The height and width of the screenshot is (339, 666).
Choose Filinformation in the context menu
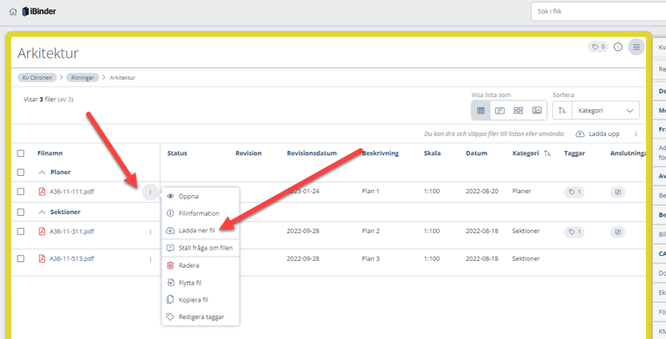click(200, 213)
